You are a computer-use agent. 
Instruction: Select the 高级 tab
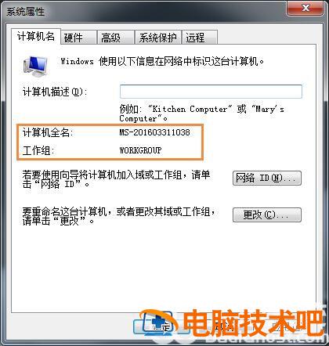116,38
